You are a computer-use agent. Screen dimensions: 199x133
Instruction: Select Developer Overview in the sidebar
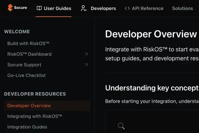click(29, 106)
